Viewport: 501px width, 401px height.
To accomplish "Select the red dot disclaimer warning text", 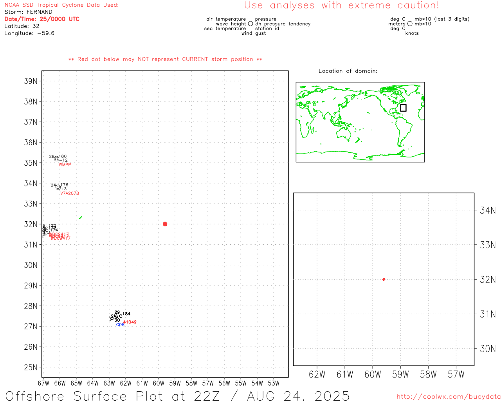I will point(165,60).
